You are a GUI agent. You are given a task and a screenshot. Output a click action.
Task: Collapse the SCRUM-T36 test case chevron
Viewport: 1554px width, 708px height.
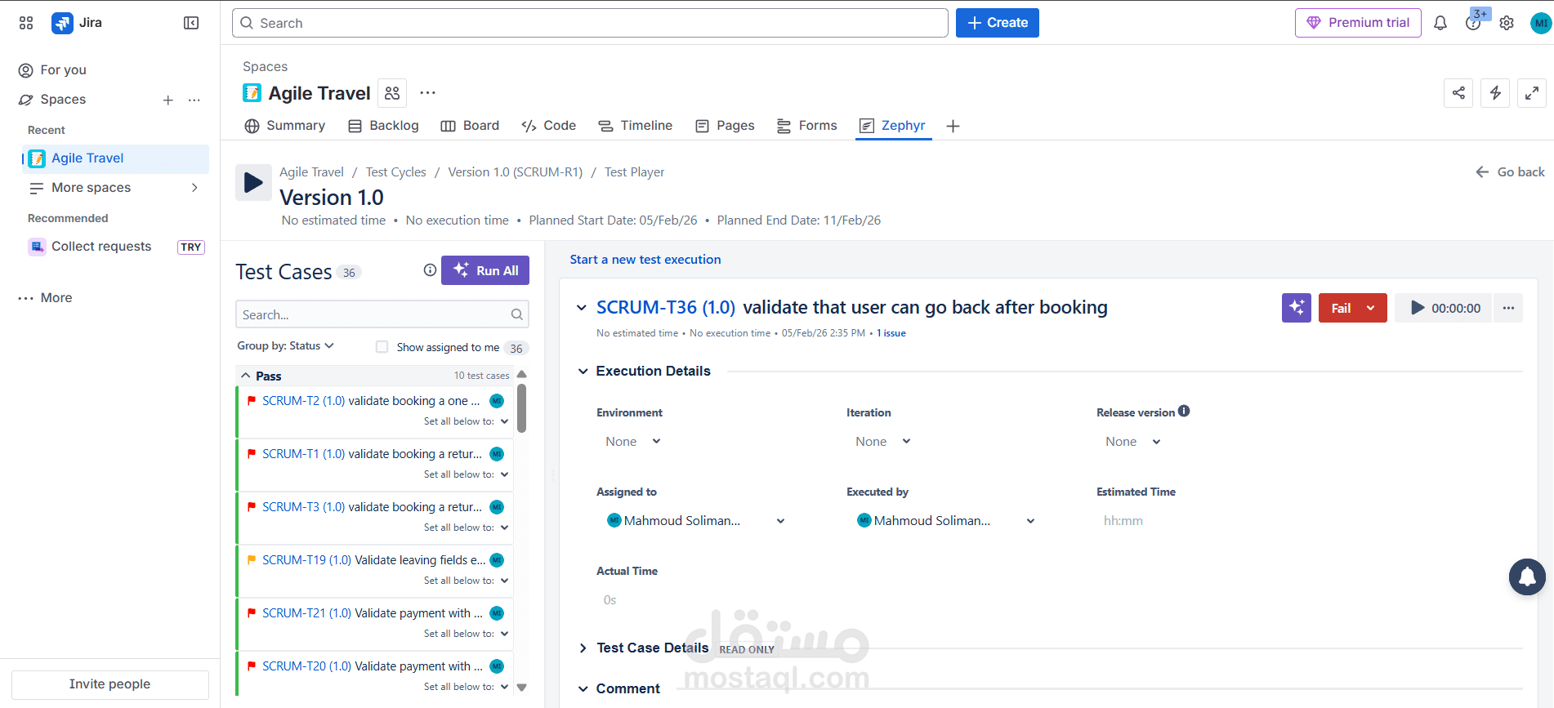point(582,308)
